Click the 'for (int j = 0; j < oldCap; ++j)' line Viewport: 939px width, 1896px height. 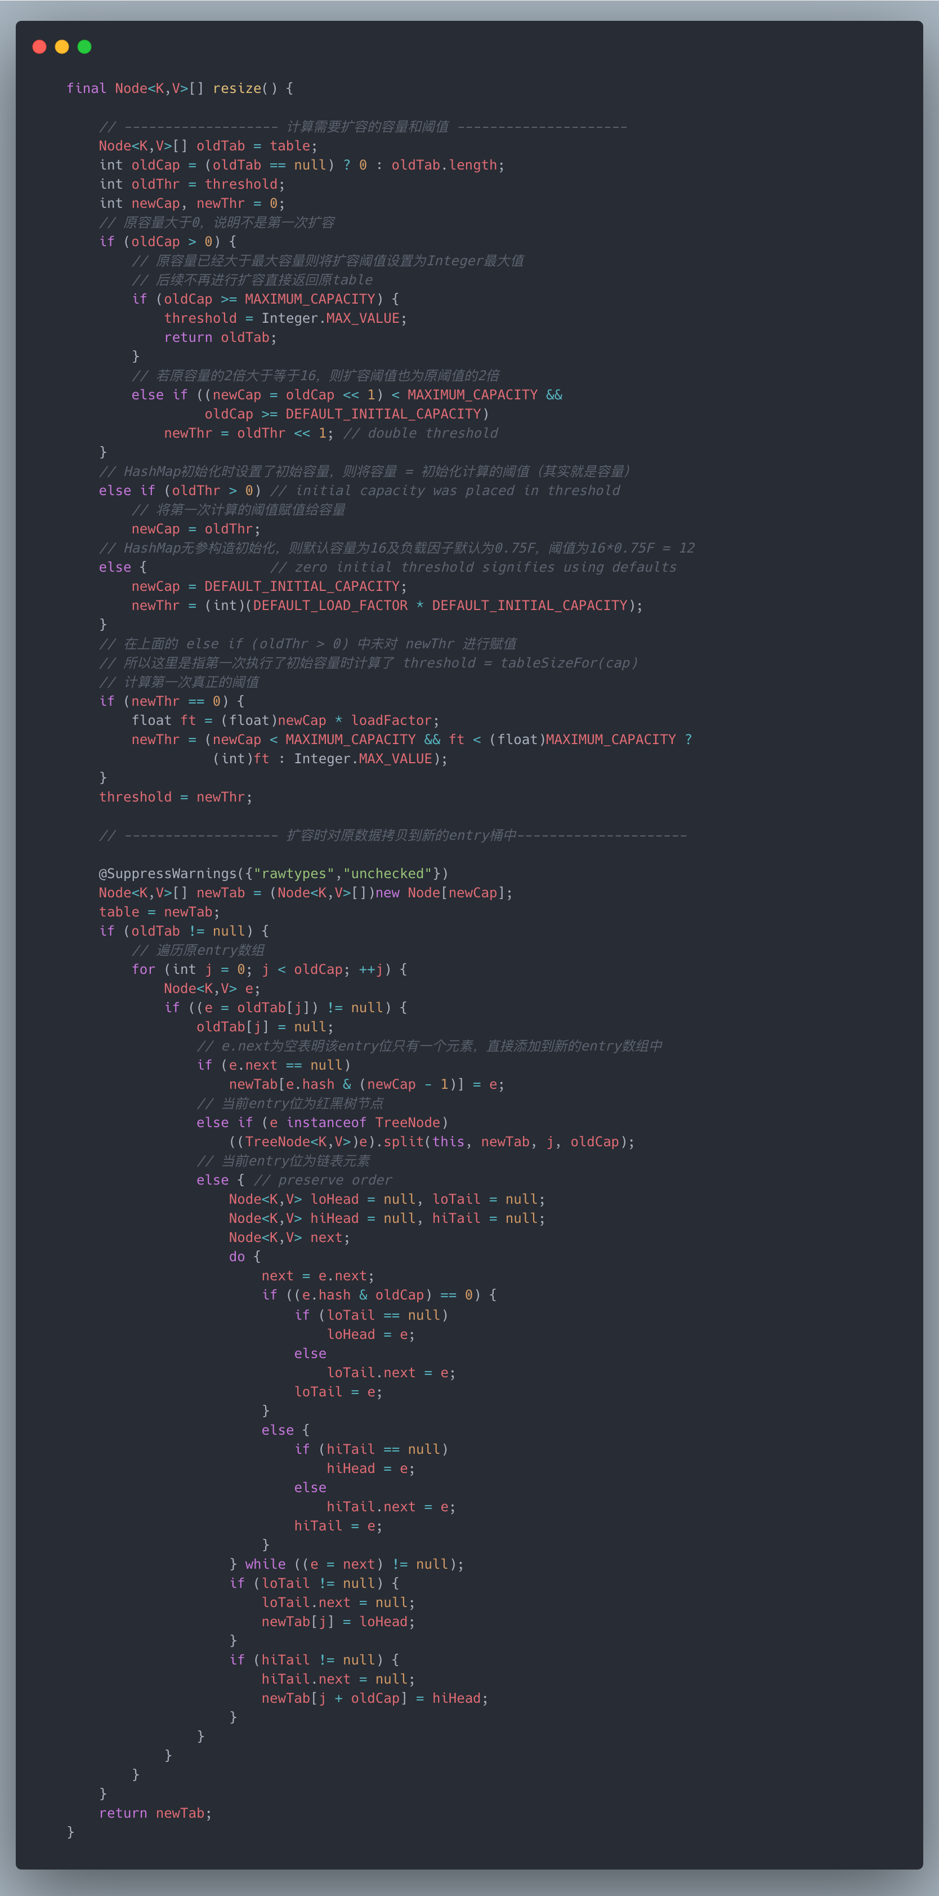pos(269,969)
